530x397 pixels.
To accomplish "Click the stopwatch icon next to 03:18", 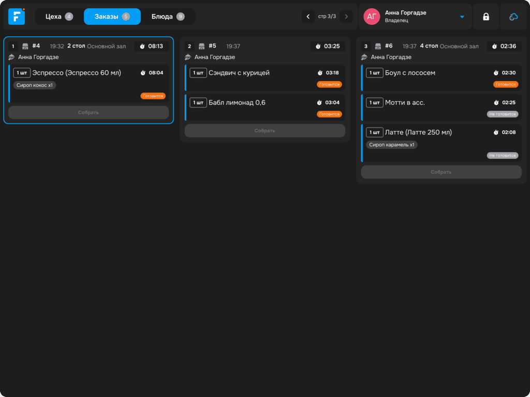I will 320,73.
